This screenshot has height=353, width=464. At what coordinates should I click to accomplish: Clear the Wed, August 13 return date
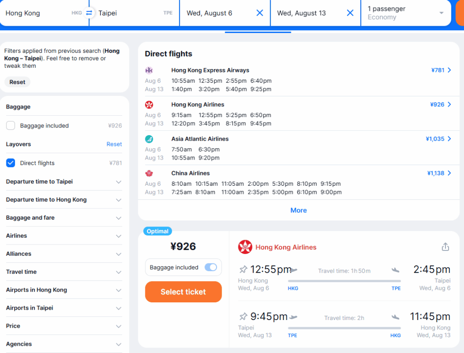point(350,13)
